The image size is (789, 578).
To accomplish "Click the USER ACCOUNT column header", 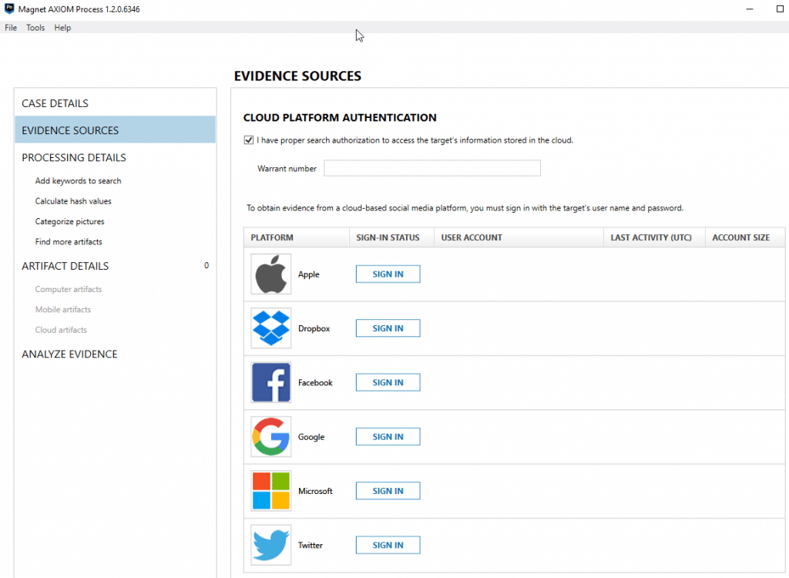I will point(519,237).
